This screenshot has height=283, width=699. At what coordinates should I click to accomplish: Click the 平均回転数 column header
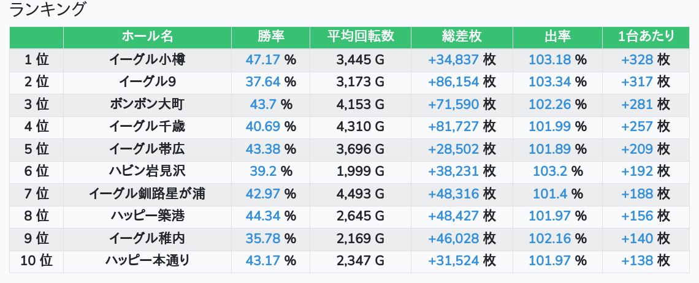point(361,37)
